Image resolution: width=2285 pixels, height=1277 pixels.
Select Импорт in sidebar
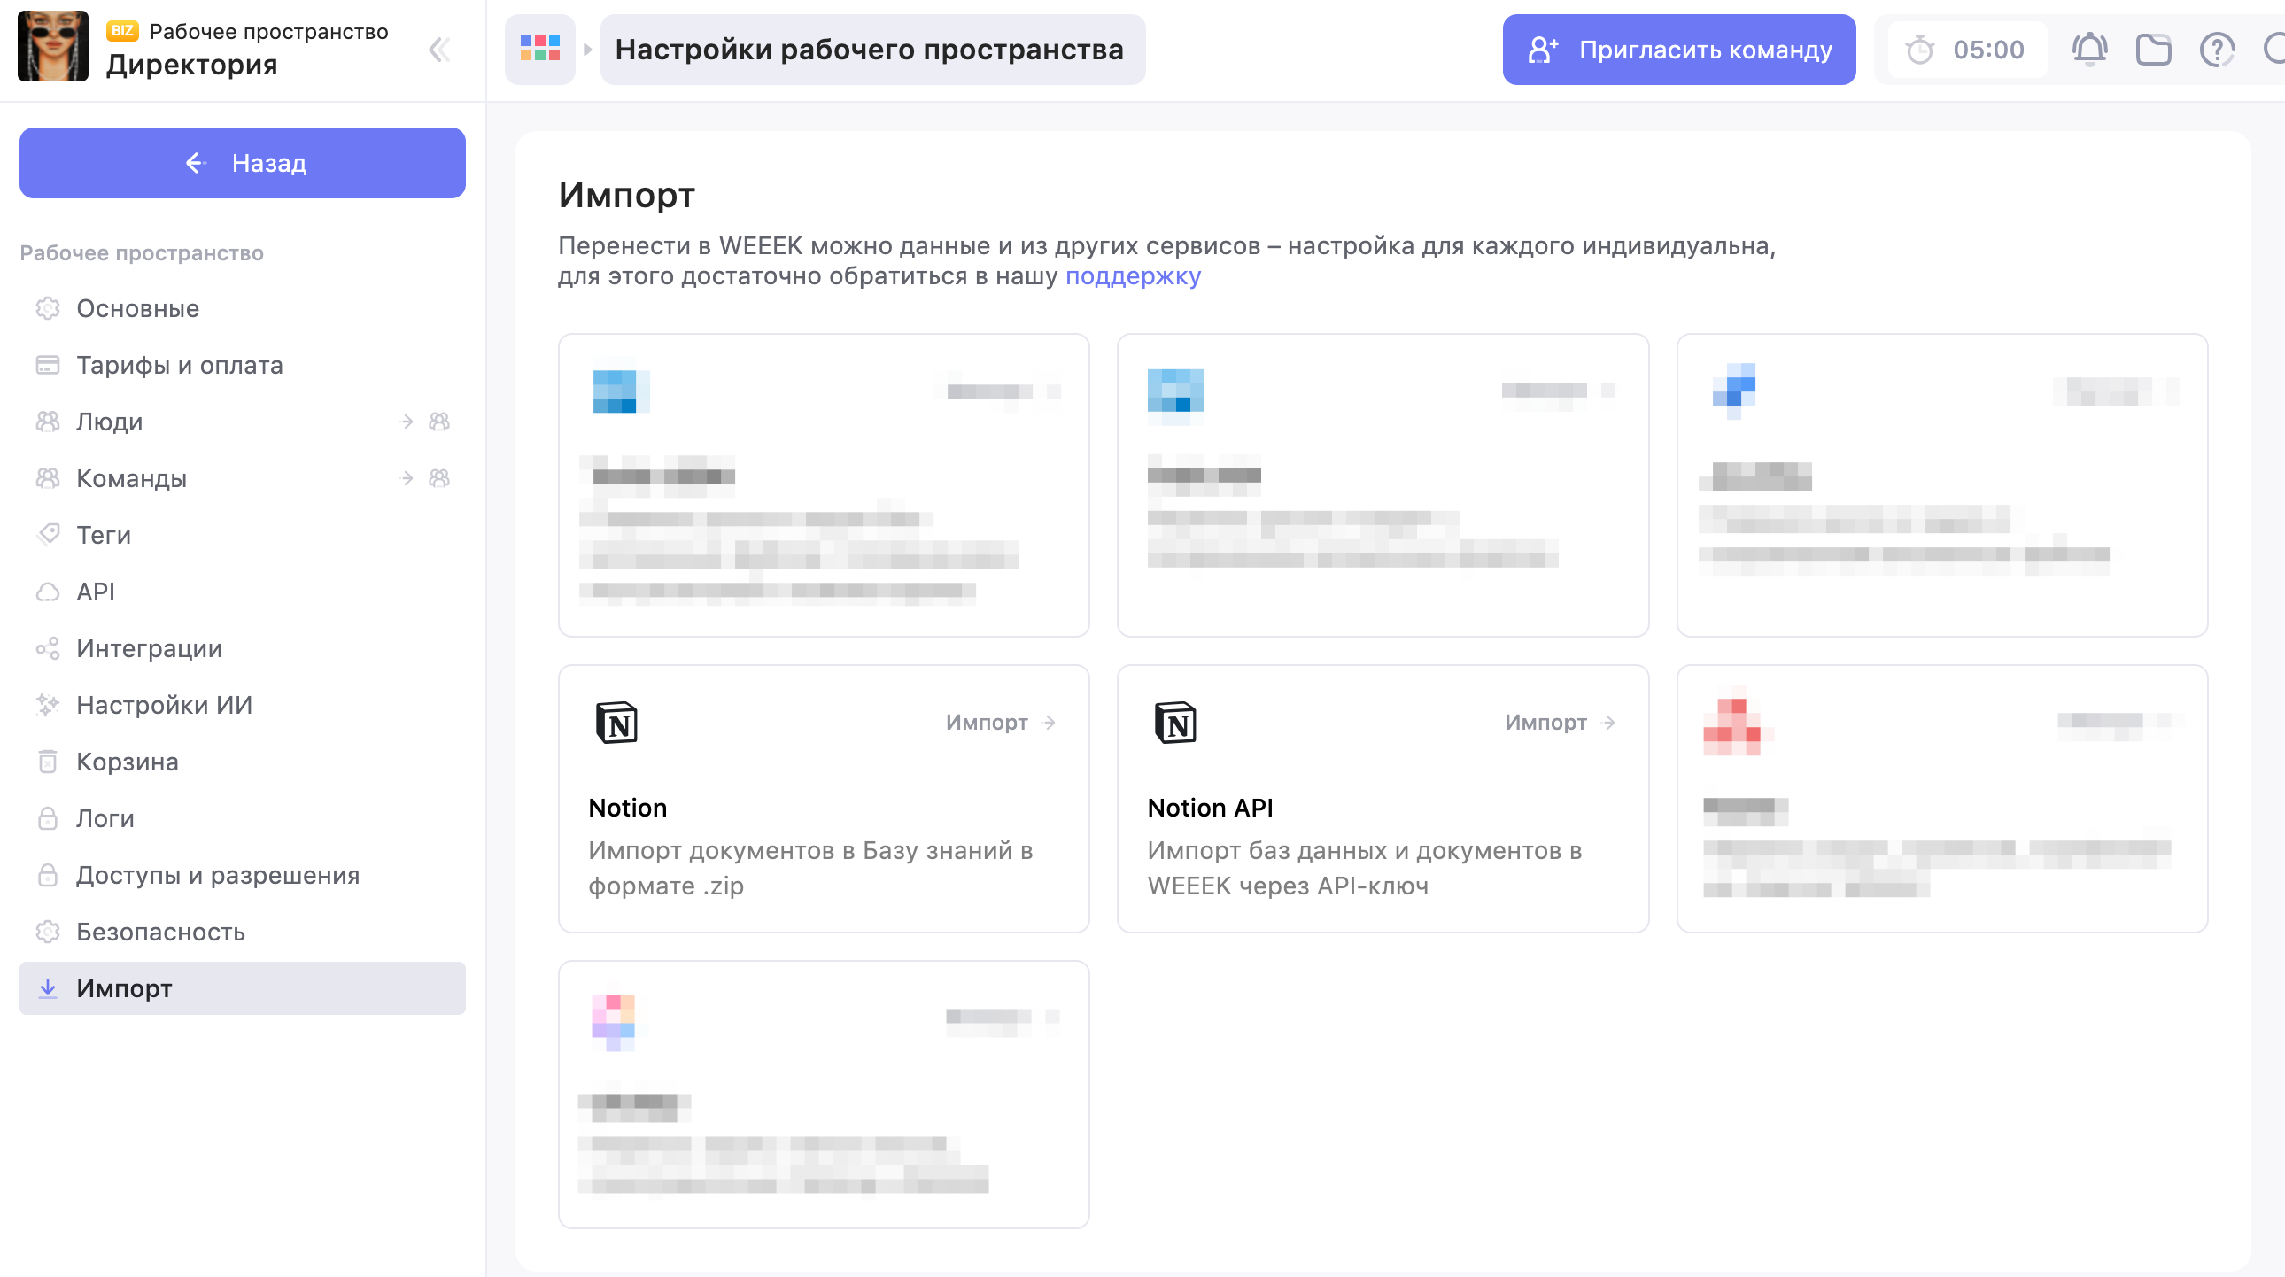[x=242, y=989]
